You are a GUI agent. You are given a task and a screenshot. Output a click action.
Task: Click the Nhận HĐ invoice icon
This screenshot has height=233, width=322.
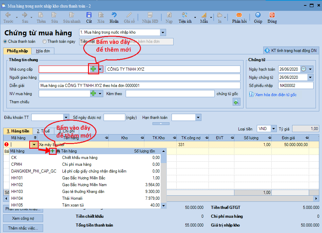tap(150, 17)
